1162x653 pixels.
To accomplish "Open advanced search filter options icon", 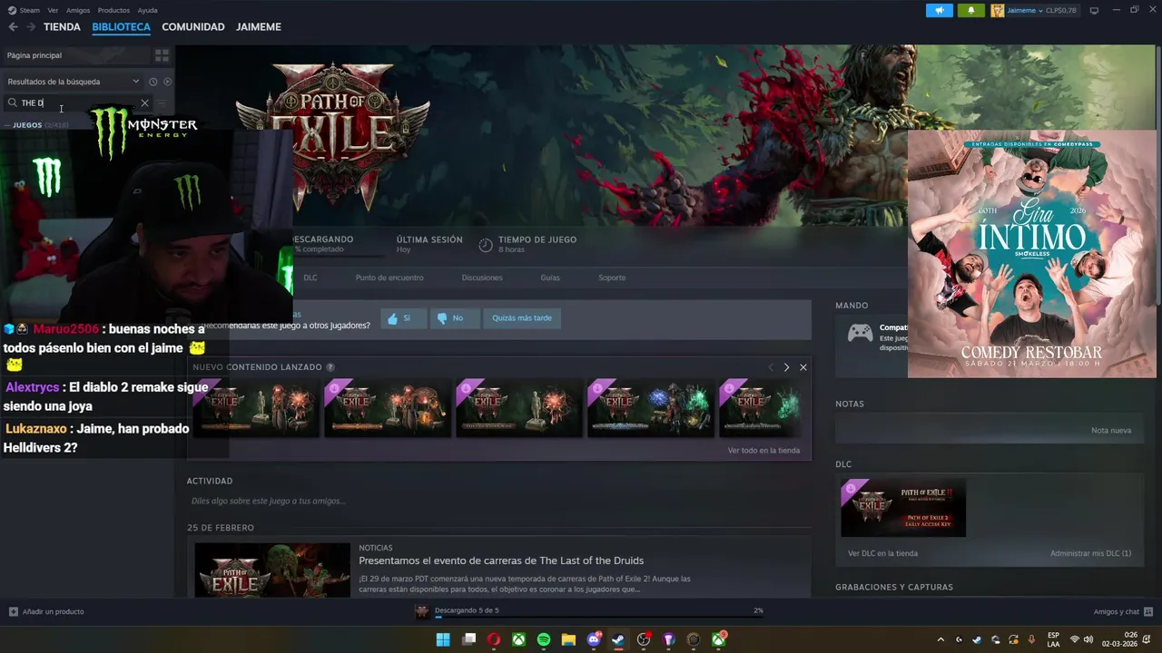I will pyautogui.click(x=162, y=102).
